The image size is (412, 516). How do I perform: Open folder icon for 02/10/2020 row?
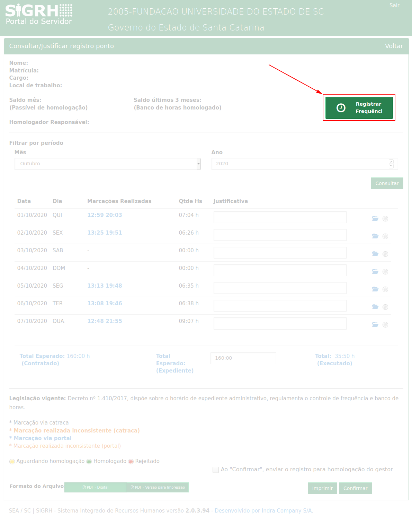pos(375,236)
